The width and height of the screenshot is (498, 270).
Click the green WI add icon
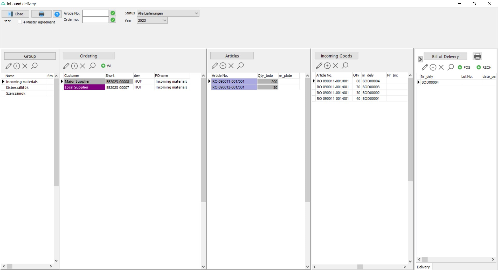(x=106, y=66)
